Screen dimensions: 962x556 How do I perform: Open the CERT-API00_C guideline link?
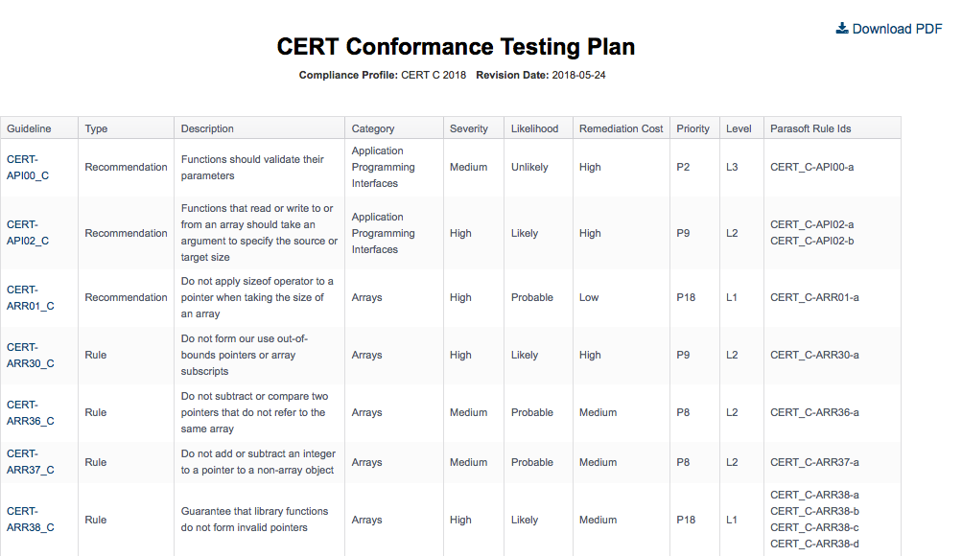[28, 168]
